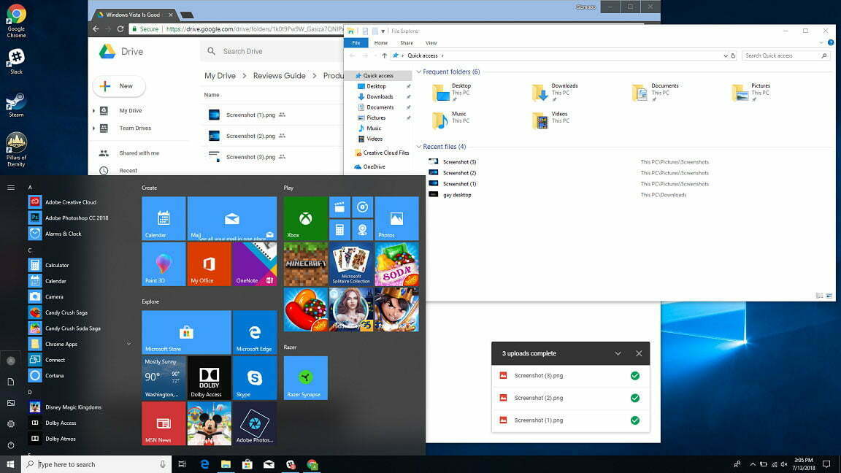Select the Windows Vista Is Good Chrome tab
Image resolution: width=841 pixels, height=473 pixels.
click(134, 15)
